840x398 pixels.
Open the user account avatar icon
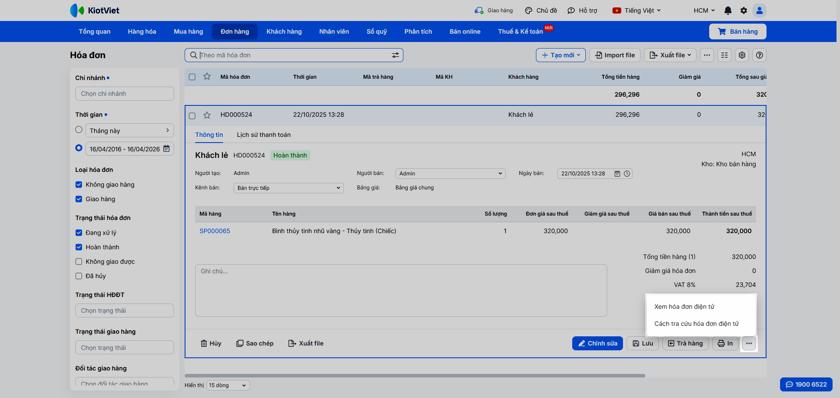[x=759, y=10]
